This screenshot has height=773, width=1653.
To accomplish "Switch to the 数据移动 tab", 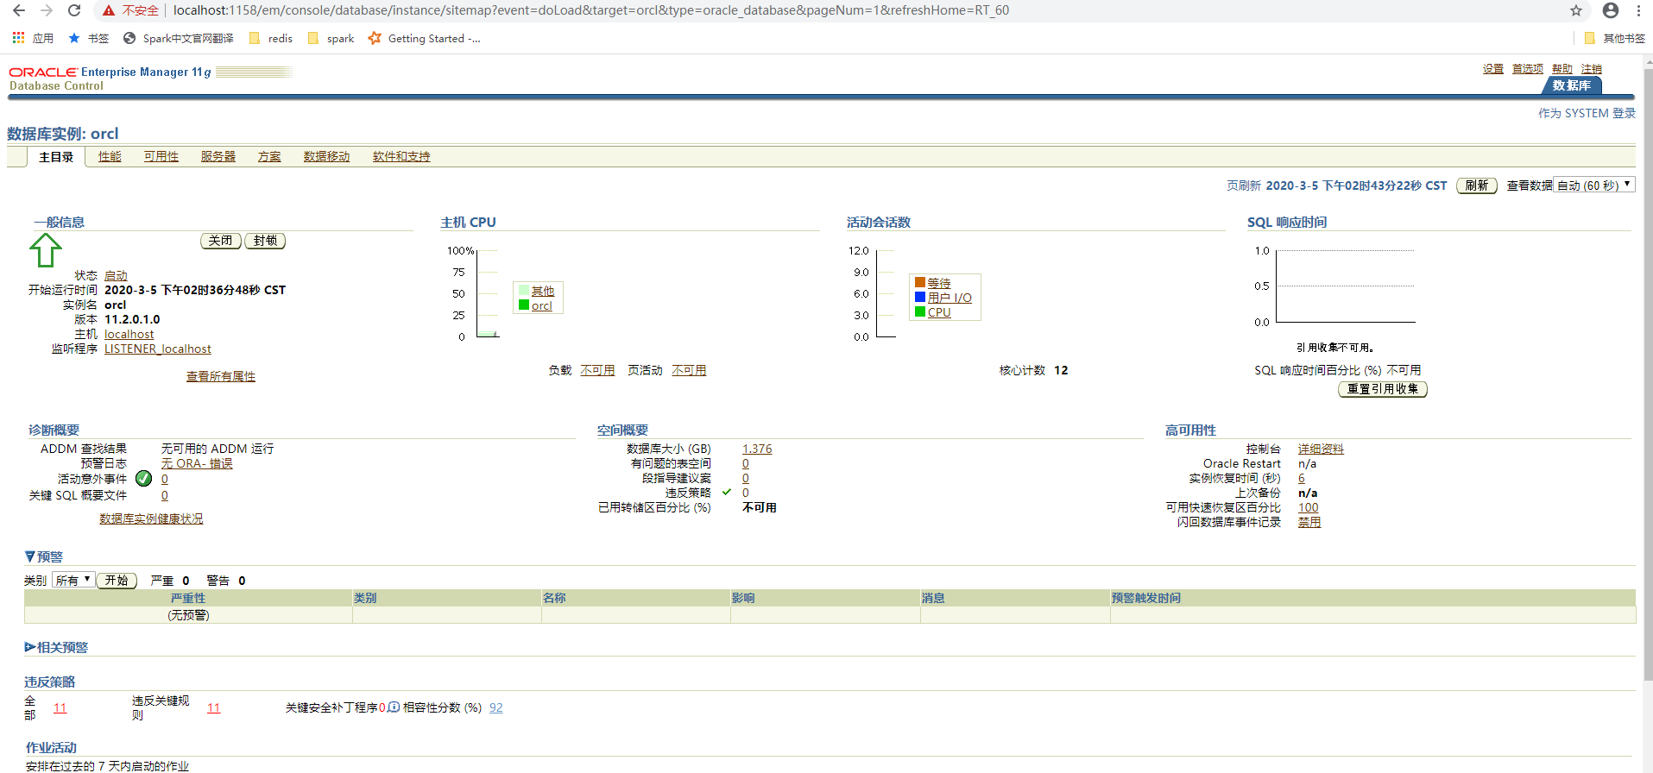I will (x=326, y=156).
